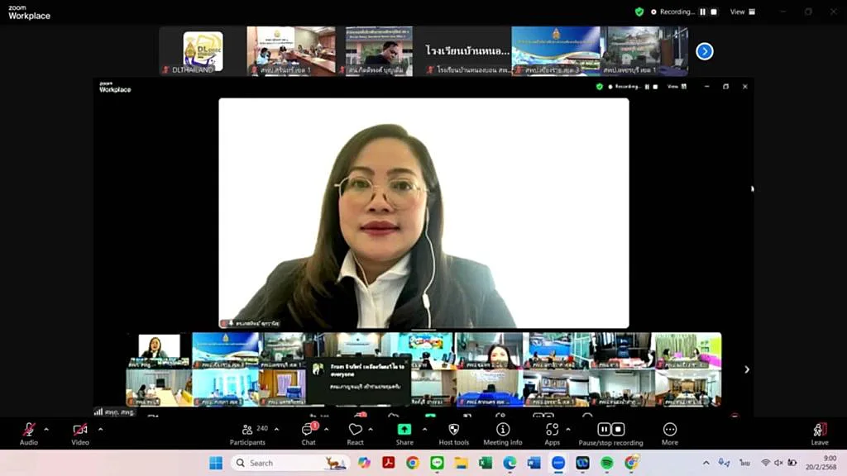Pause recording in bottom toolbar

point(604,429)
